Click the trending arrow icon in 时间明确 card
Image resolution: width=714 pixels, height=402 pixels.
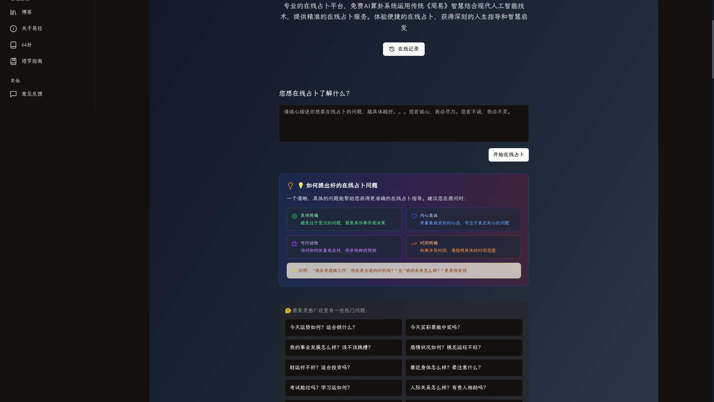point(414,244)
